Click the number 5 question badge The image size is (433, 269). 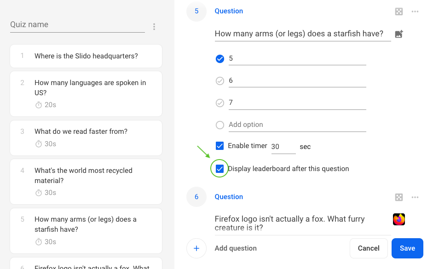(x=196, y=11)
